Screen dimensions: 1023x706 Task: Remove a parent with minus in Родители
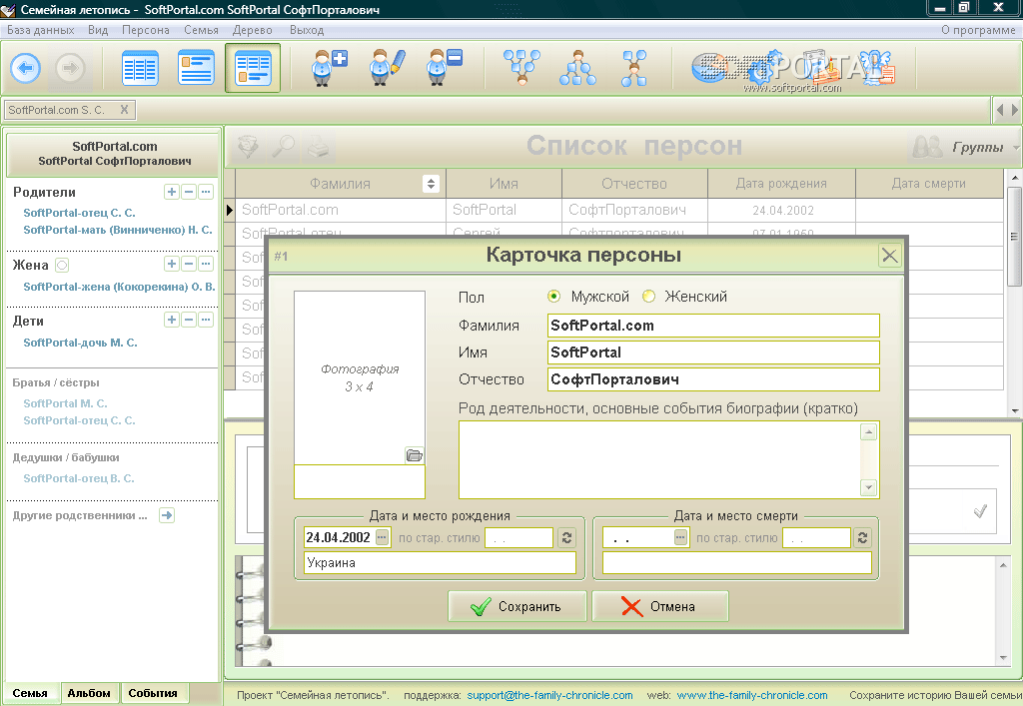point(189,192)
